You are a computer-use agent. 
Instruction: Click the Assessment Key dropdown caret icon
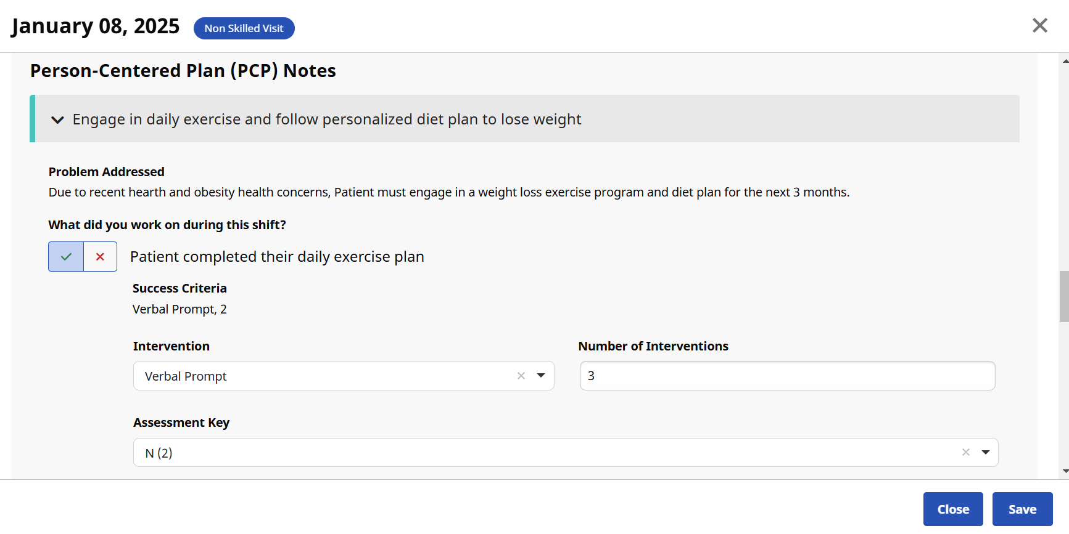[x=985, y=452]
